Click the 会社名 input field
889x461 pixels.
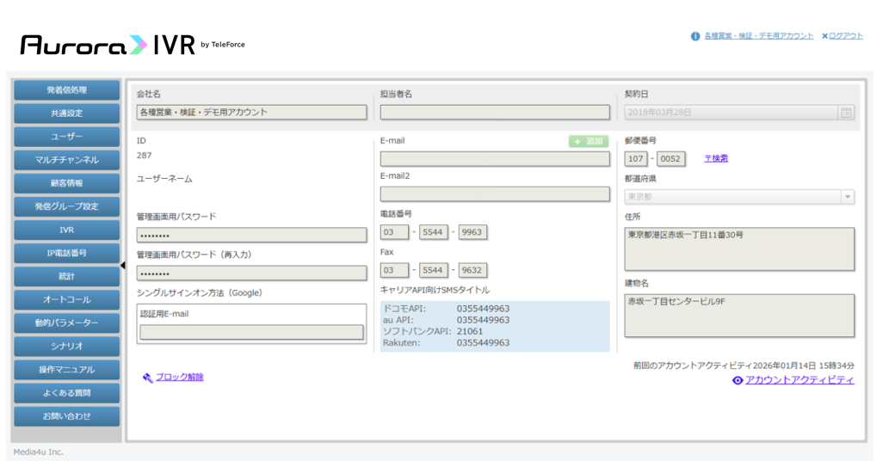(x=251, y=112)
